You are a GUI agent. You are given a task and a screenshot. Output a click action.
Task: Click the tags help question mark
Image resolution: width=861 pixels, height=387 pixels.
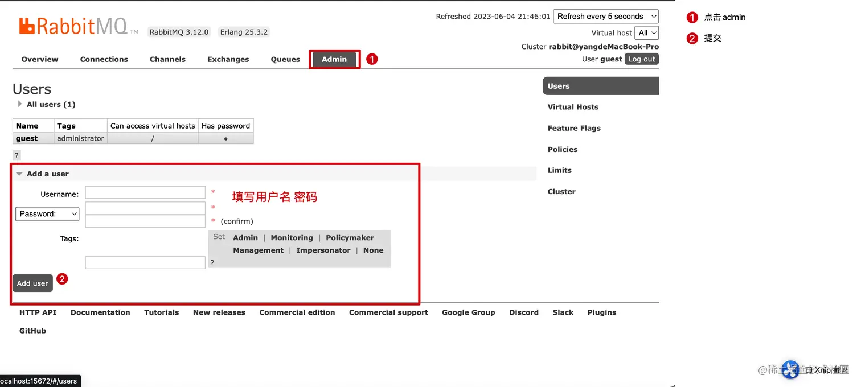(212, 263)
